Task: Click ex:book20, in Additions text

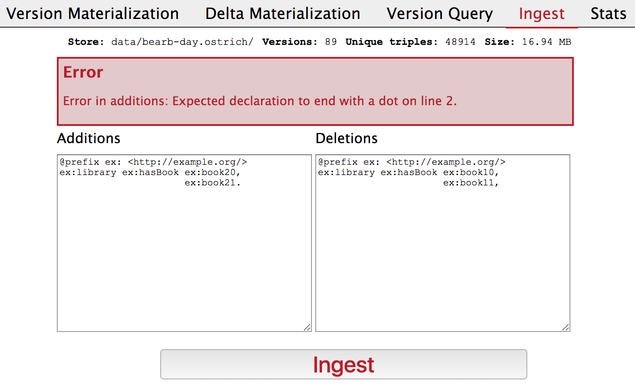Action: 212,172
